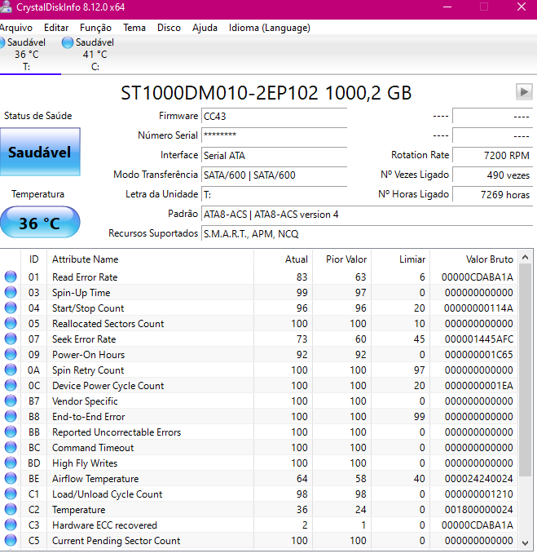Image resolution: width=537 pixels, height=558 pixels.
Task: Click the Pior Valor column header
Action: point(342,259)
